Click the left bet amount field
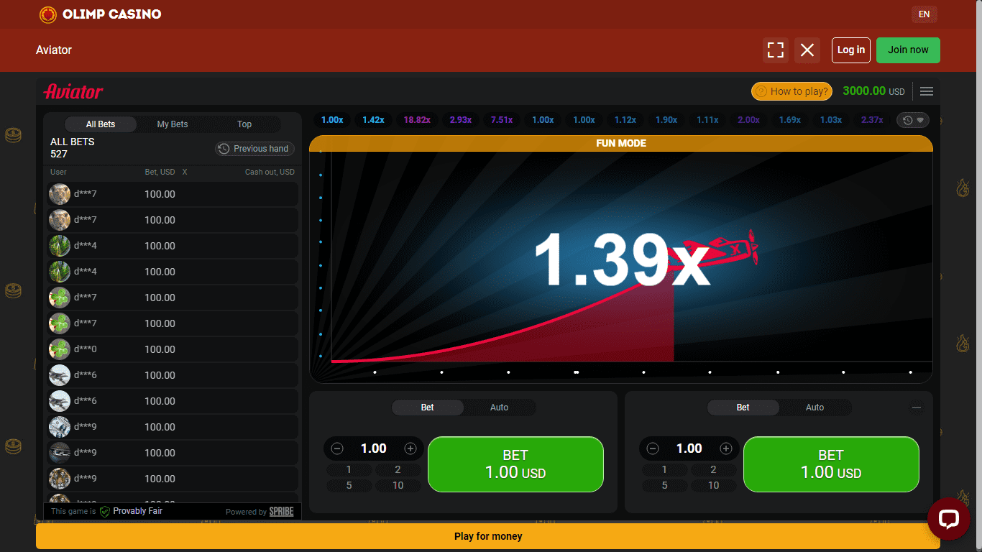This screenshot has width=982, height=552. (x=374, y=448)
